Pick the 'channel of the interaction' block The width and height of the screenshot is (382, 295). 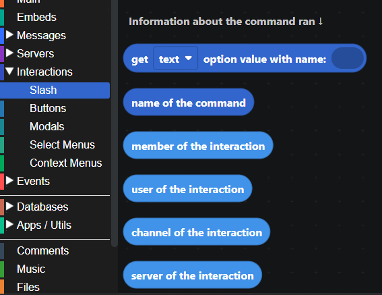click(x=197, y=232)
